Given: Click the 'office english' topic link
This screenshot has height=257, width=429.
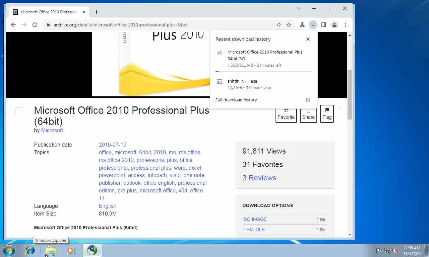Looking at the screenshot, I should click(x=159, y=183).
